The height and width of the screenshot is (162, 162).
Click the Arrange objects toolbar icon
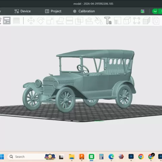7,21
